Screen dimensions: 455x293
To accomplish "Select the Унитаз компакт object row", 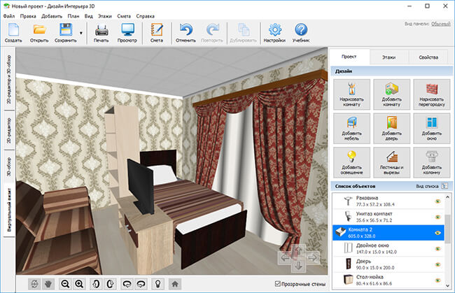I will [388, 217].
